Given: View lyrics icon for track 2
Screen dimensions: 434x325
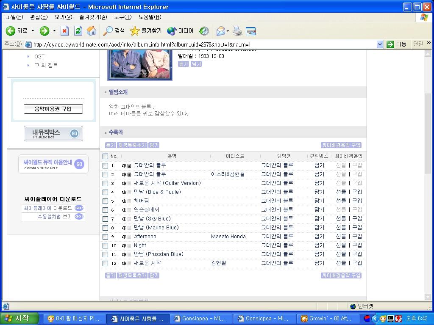Looking at the screenshot, I should tap(129, 174).
